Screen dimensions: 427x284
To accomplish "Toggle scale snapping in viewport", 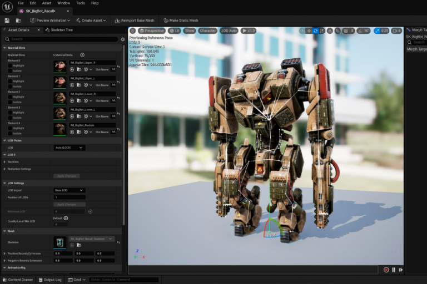I will tap(377, 31).
